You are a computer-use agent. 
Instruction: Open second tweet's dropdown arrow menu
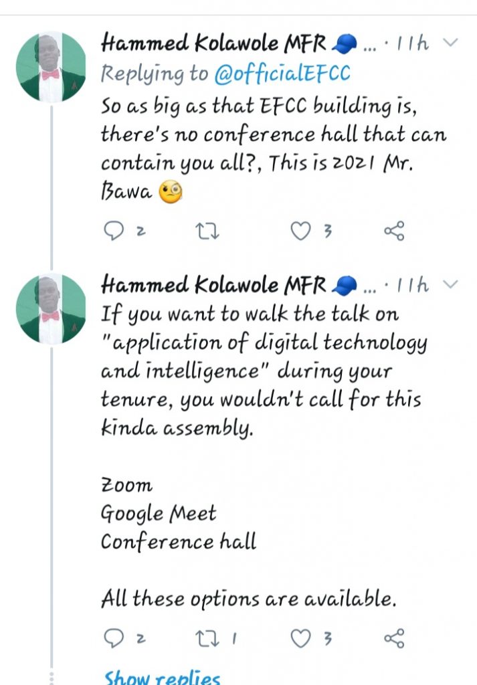(x=451, y=285)
